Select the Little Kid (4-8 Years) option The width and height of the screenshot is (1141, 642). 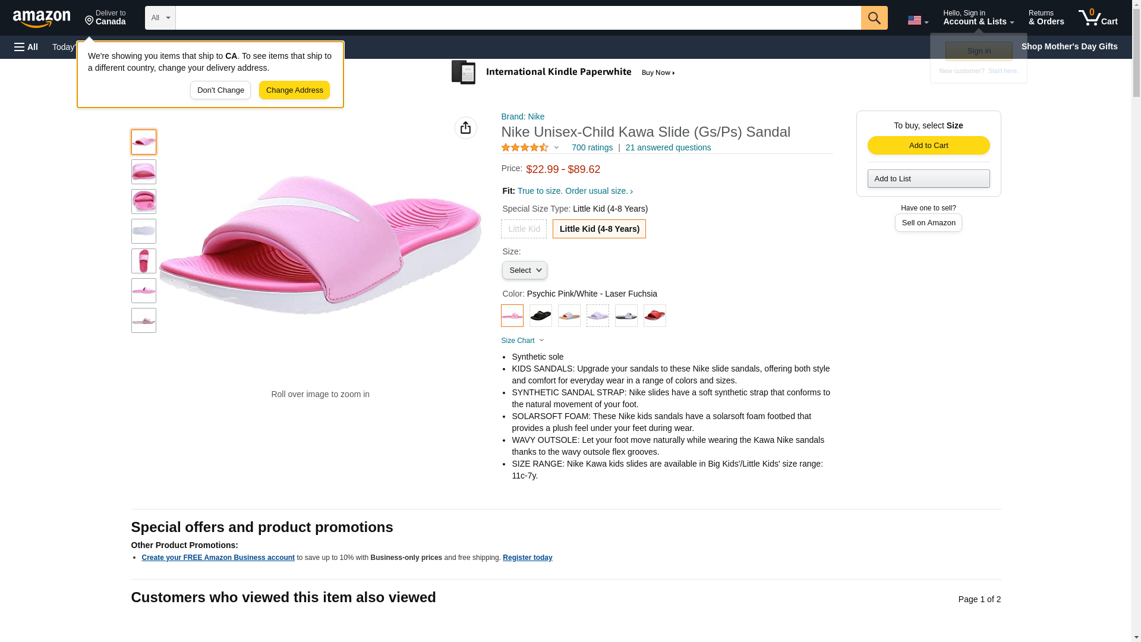[598, 229]
